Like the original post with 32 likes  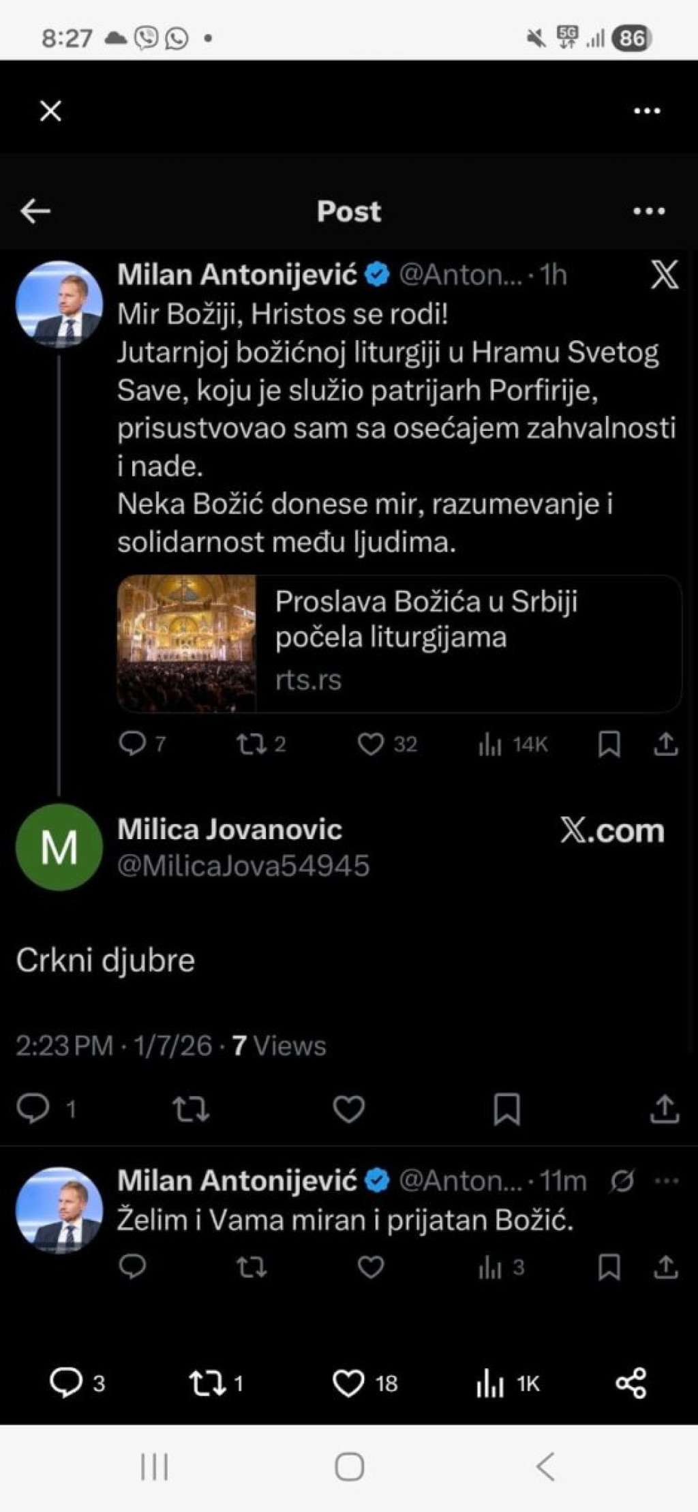tap(371, 744)
